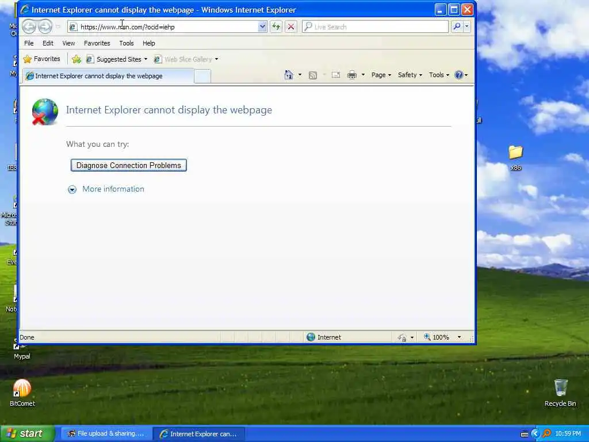The height and width of the screenshot is (442, 589).
Task: Open the View menu
Action: tap(68, 43)
